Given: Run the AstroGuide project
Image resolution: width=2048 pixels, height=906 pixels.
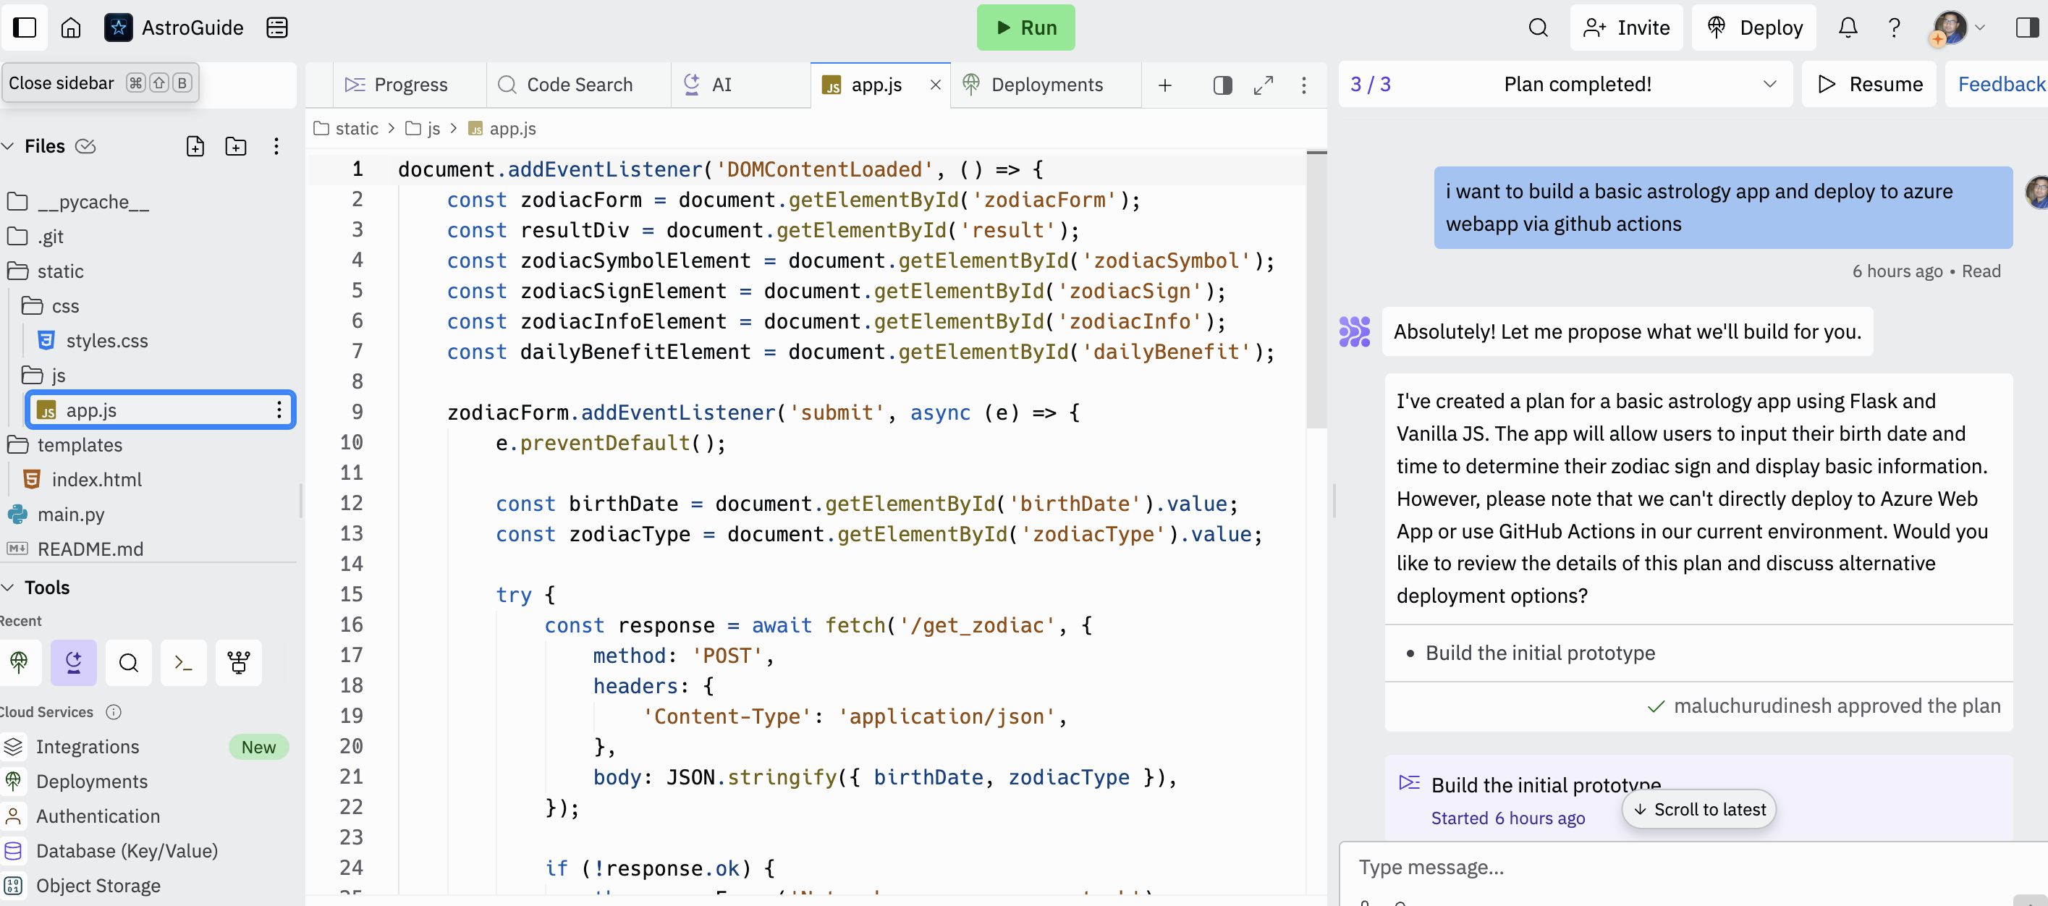Looking at the screenshot, I should [1025, 27].
